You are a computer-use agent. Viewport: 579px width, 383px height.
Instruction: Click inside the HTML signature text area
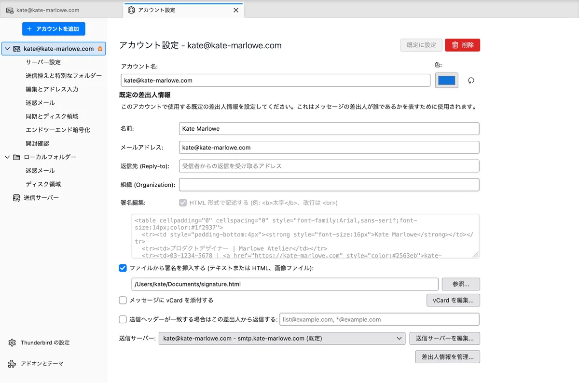coord(305,236)
